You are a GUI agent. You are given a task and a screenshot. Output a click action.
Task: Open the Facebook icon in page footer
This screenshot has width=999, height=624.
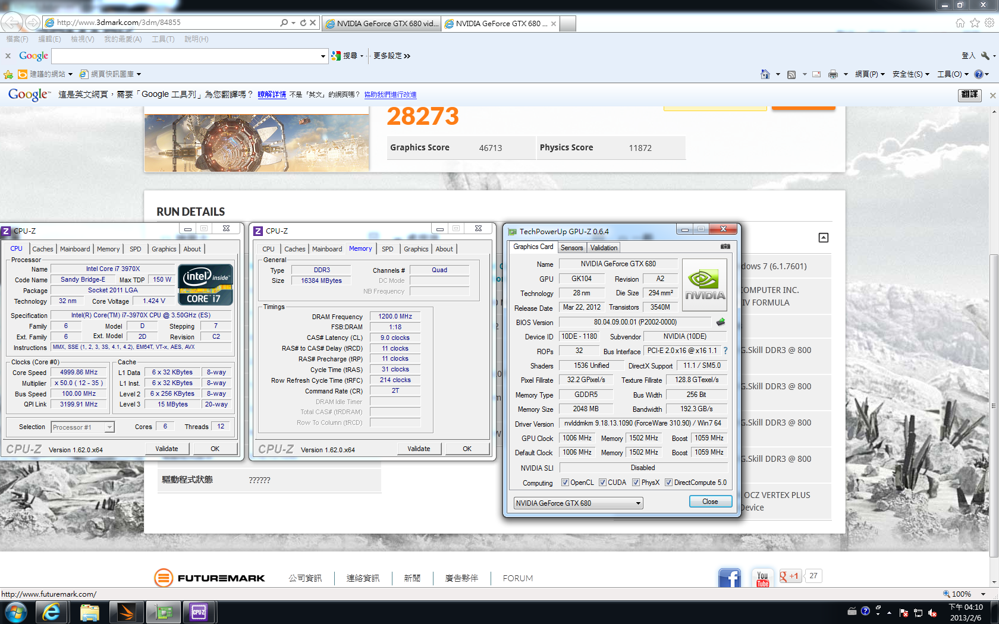730,578
